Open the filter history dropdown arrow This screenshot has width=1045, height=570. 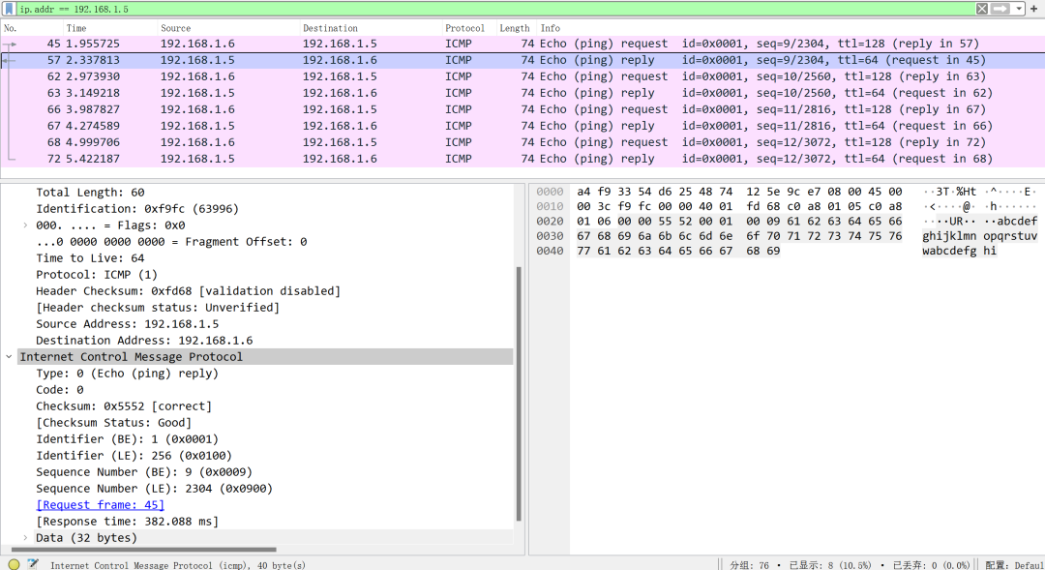(1018, 9)
